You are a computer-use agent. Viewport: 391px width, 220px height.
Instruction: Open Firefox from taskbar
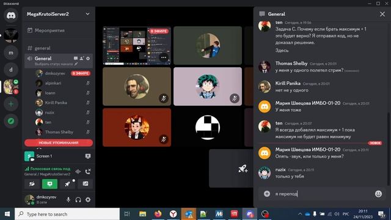click(x=158, y=214)
